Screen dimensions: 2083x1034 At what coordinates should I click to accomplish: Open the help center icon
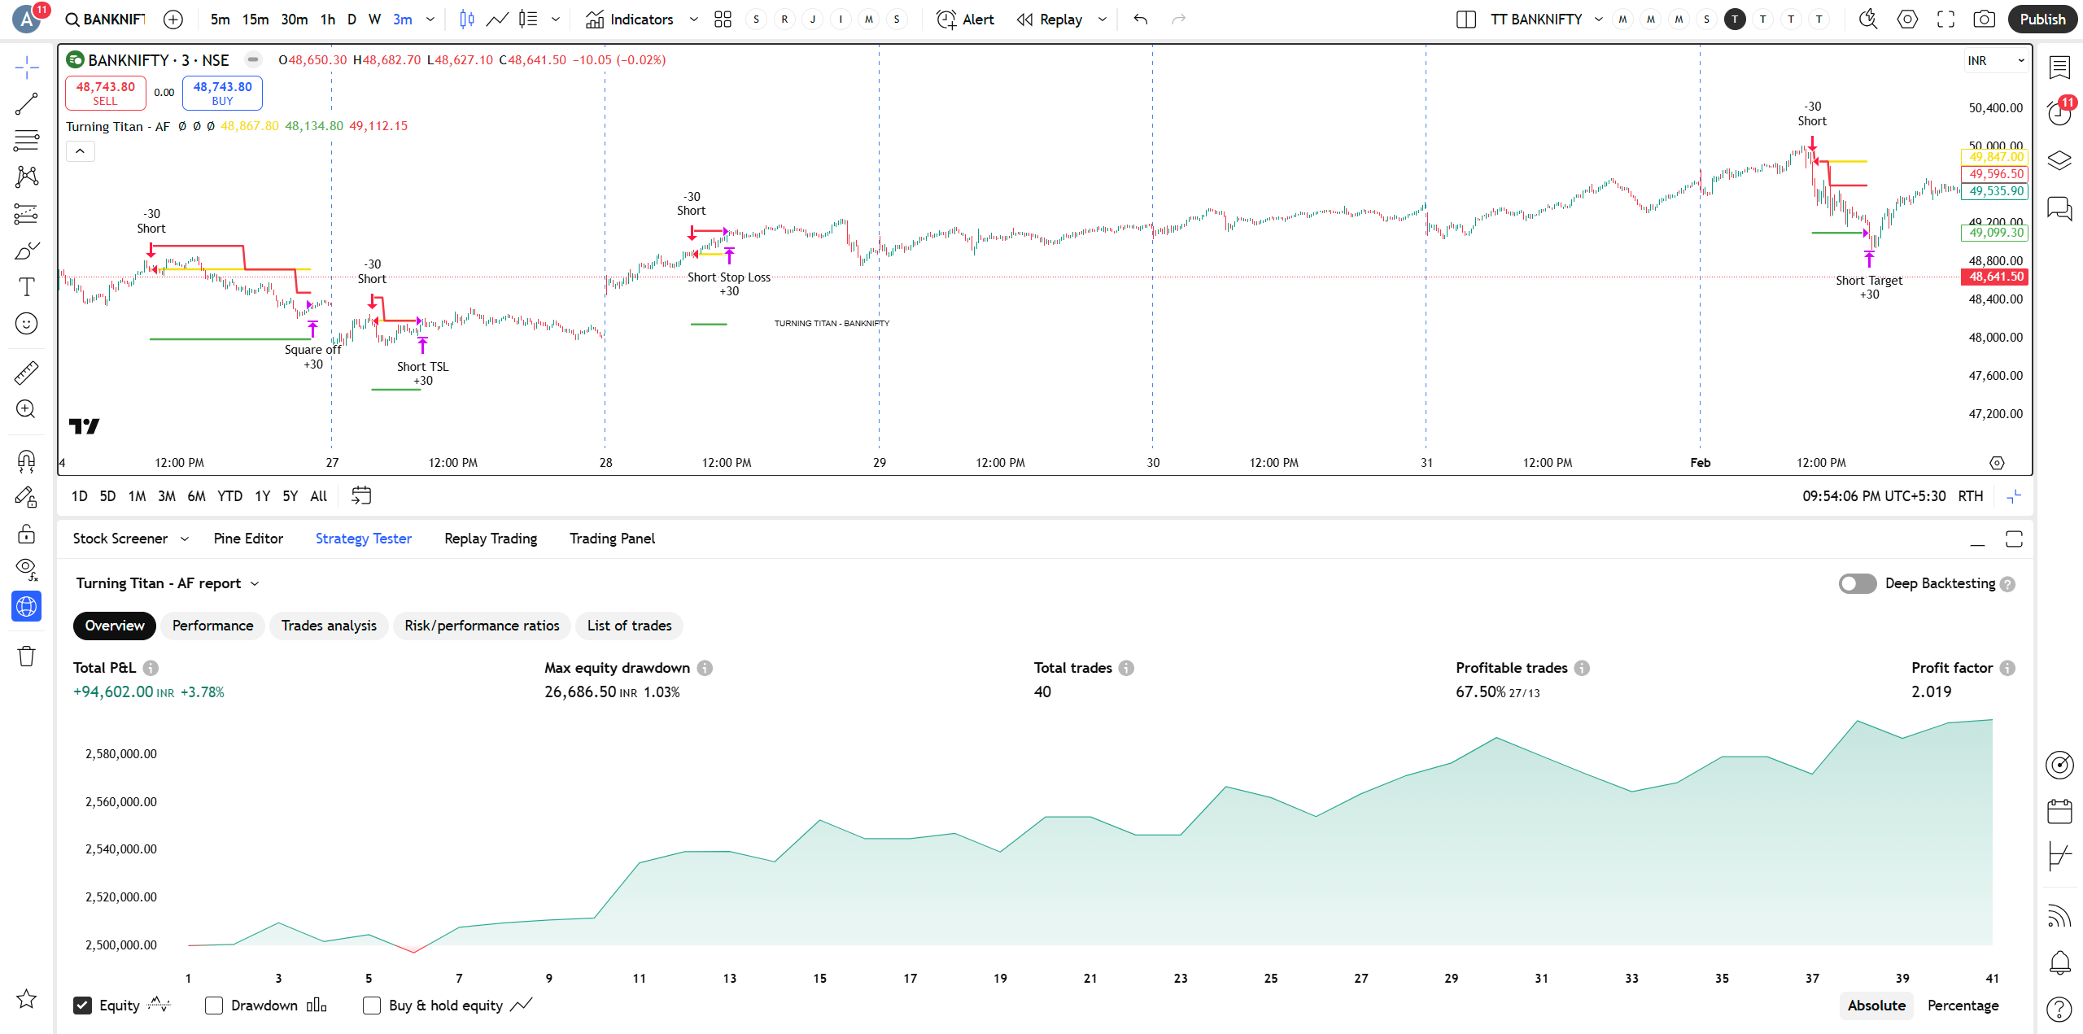(x=2059, y=1010)
